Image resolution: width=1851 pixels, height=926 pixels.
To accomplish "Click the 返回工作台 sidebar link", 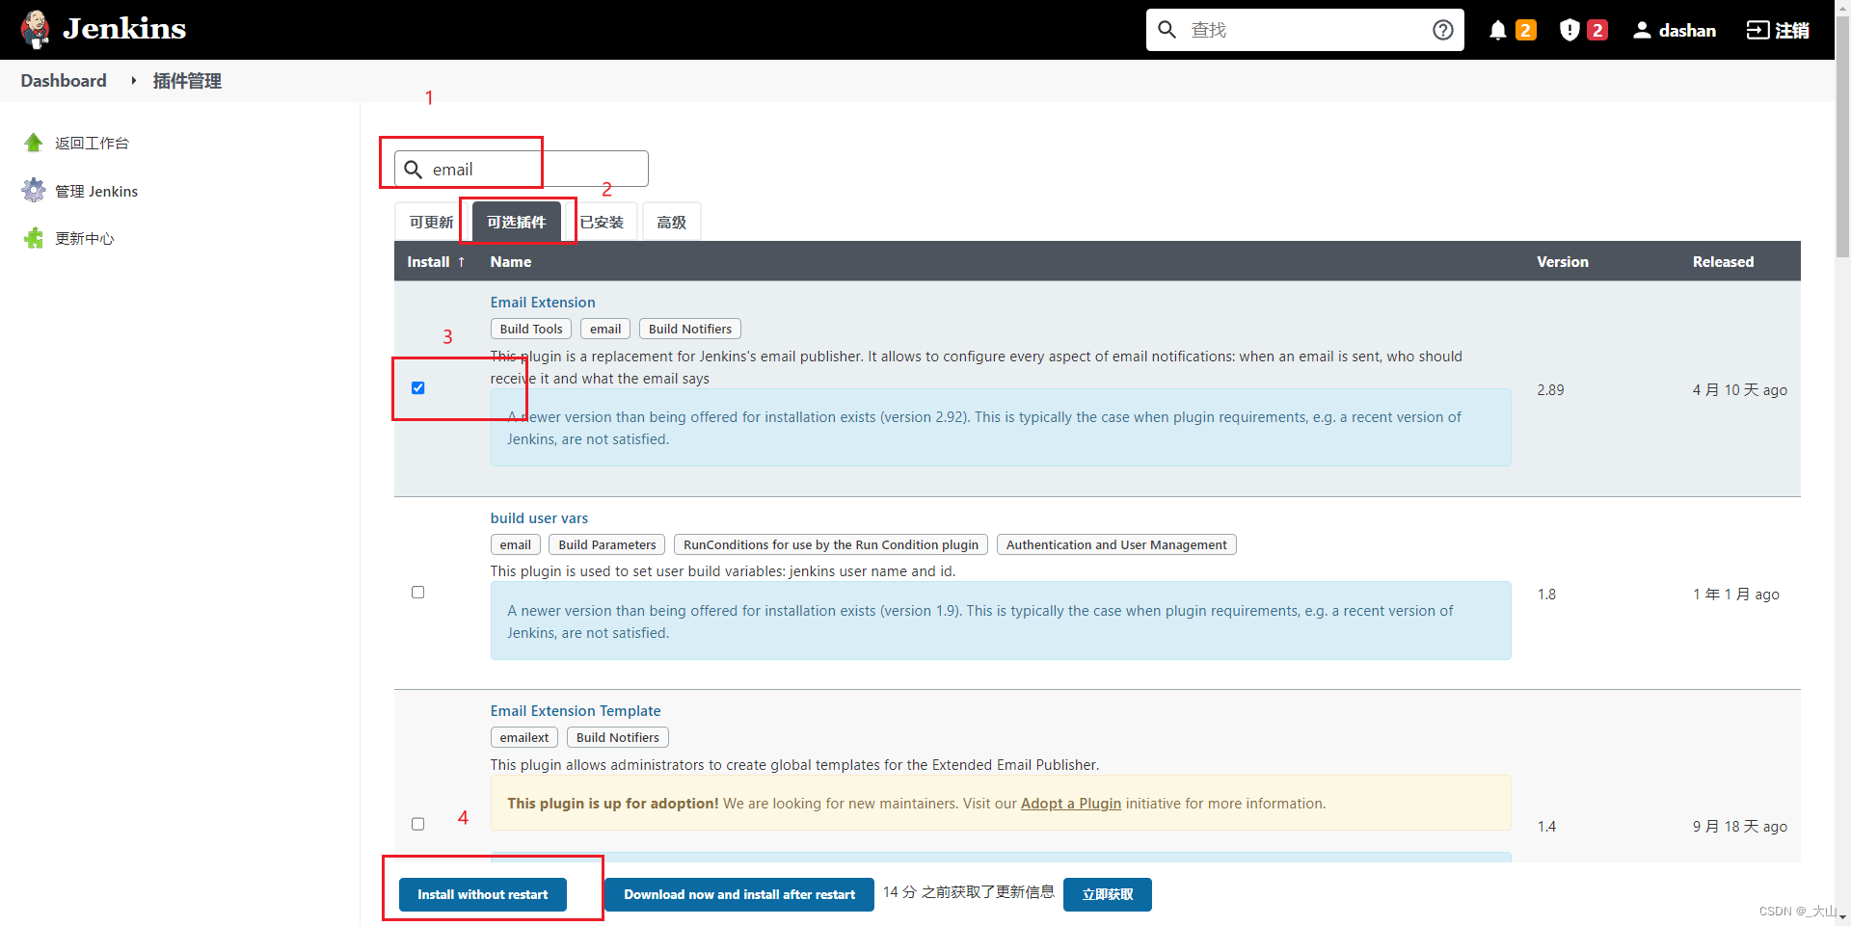I will click(92, 143).
